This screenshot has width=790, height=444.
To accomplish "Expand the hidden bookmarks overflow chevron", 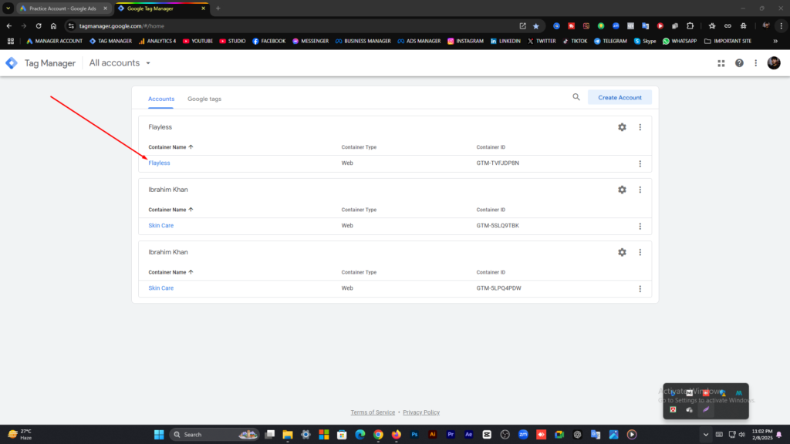I will pos(775,42).
